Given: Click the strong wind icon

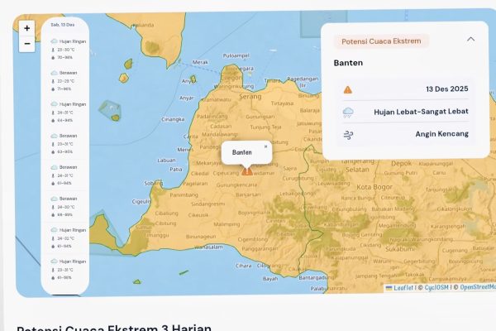Looking at the screenshot, I should coord(347,133).
